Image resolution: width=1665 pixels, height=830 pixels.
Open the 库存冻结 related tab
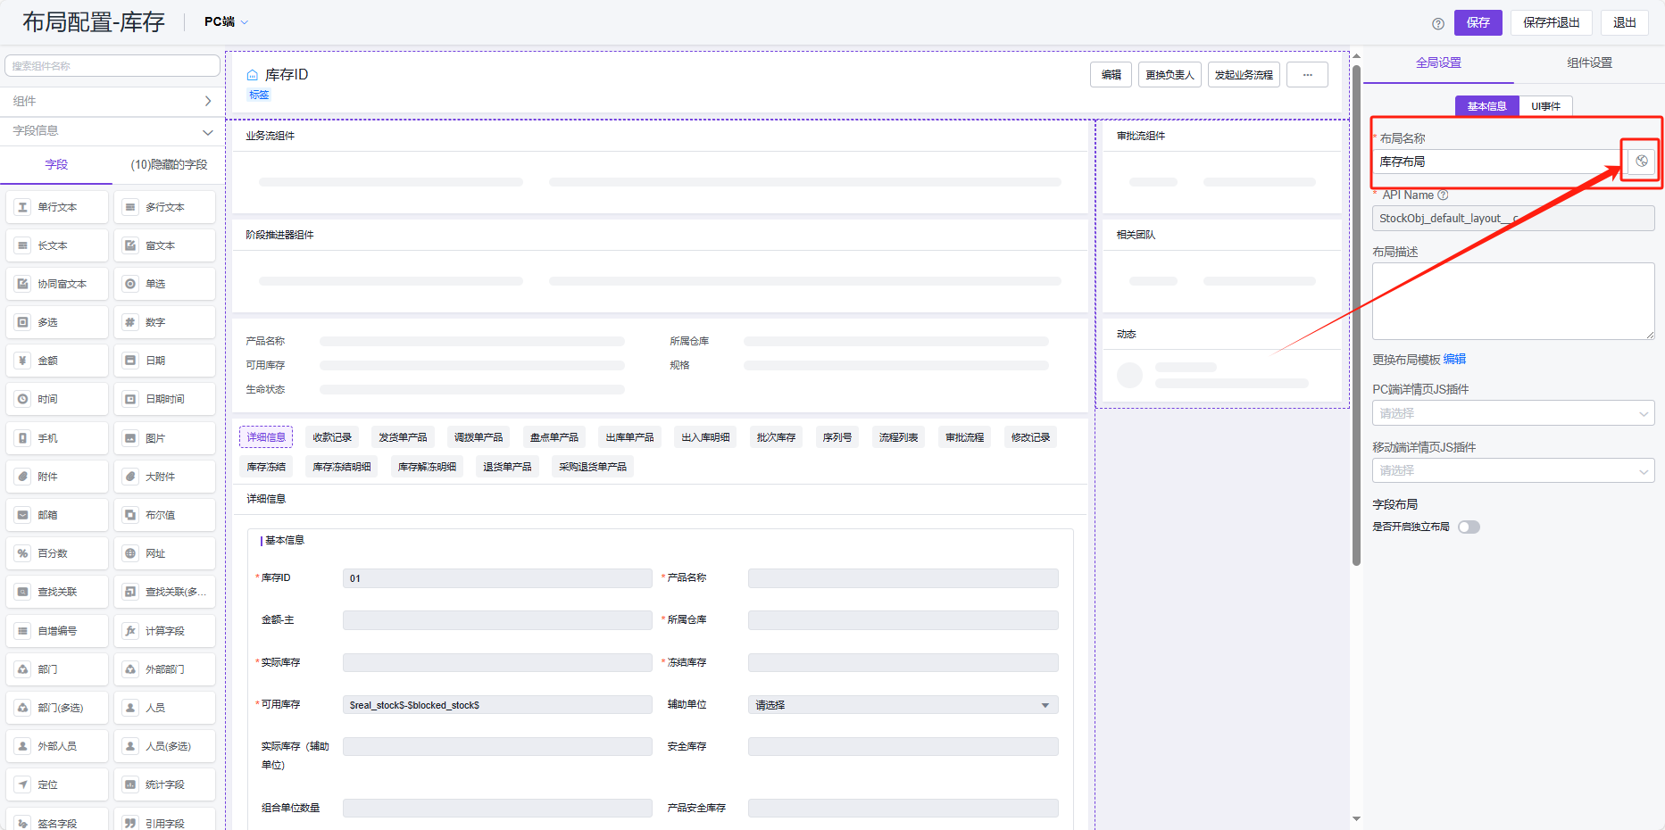266,467
